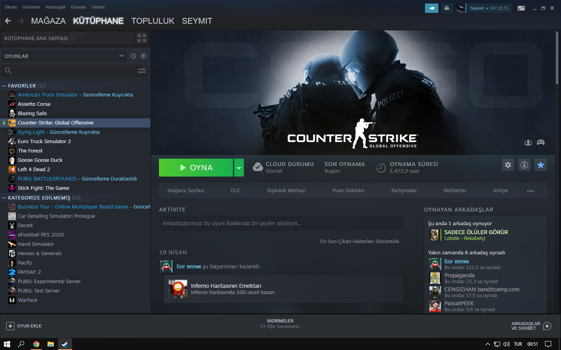
Task: Click the green OYNA play button
Action: 196,168
